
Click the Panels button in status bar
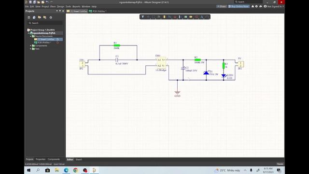280,164
